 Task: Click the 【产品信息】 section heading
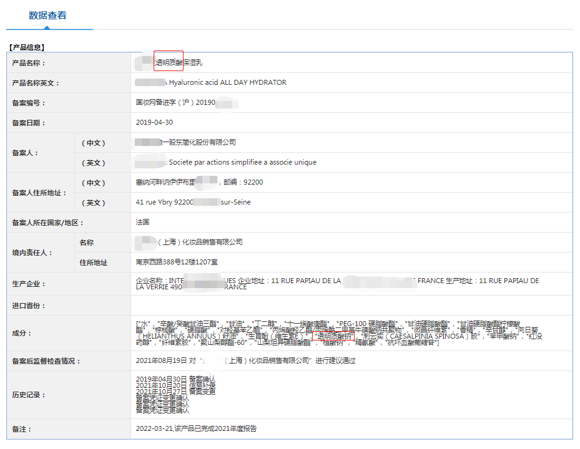pyautogui.click(x=26, y=47)
